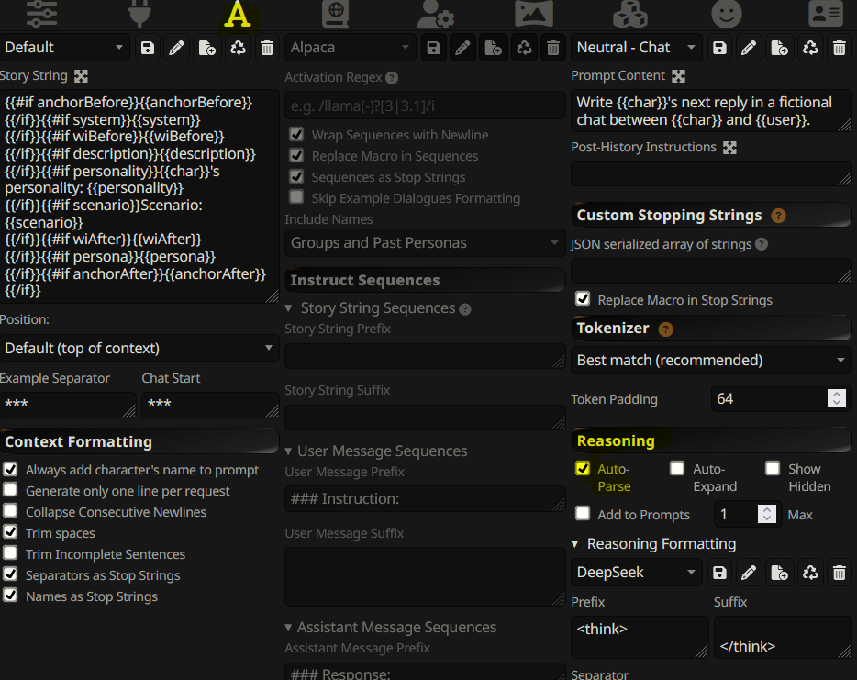The width and height of the screenshot is (857, 680).
Task: Open the Alpaca instruct template dropdown
Action: coord(351,48)
